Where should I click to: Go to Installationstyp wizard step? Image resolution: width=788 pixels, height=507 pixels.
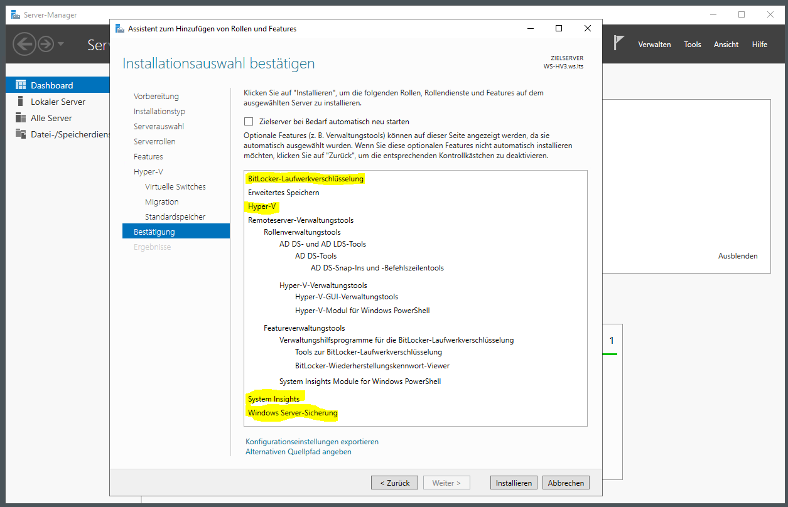(159, 112)
